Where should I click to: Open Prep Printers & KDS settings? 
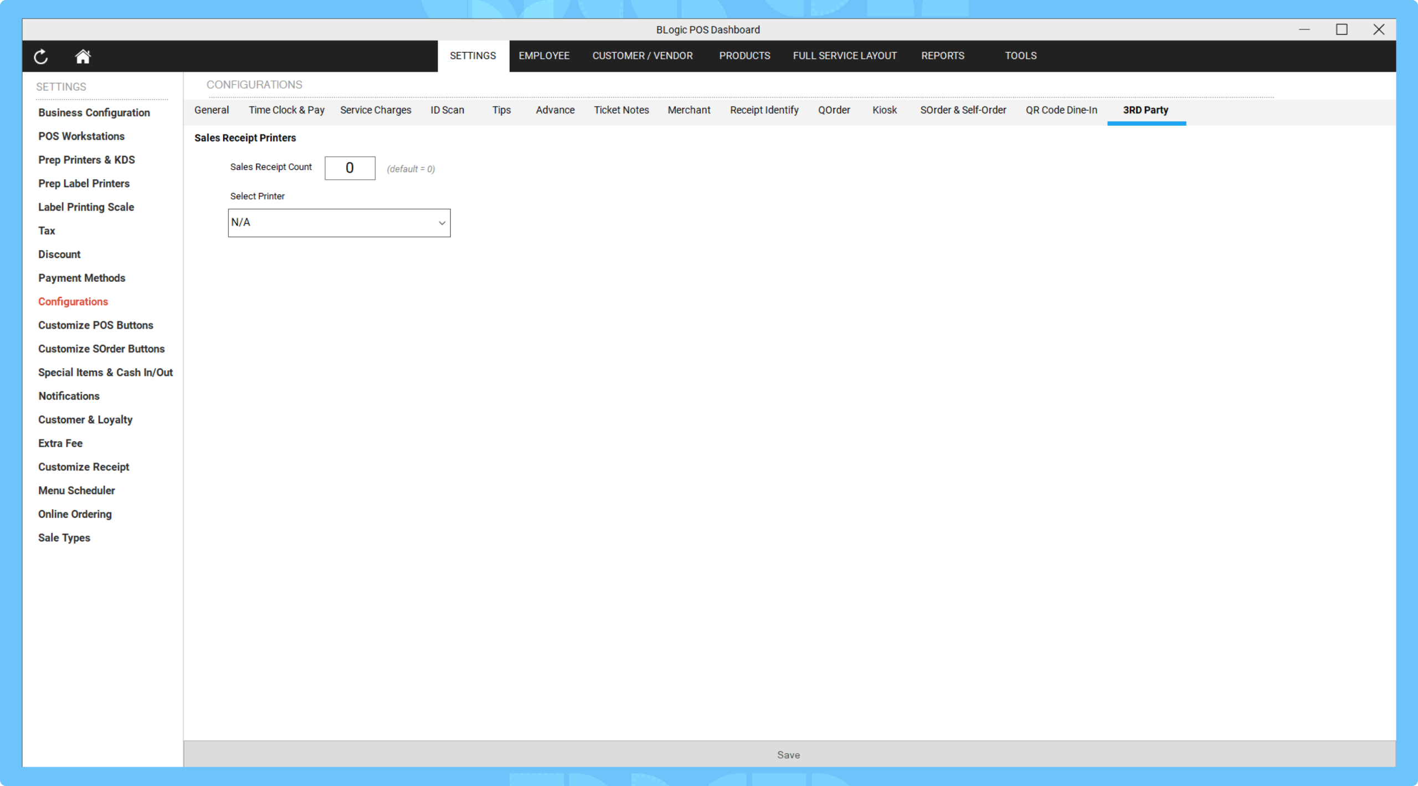(86, 160)
